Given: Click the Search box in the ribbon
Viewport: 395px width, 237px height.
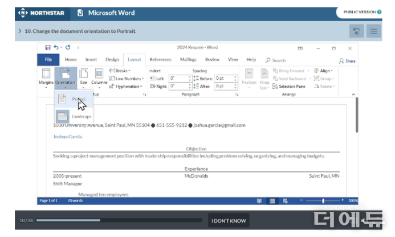Looking at the screenshot, I should tap(276, 60).
